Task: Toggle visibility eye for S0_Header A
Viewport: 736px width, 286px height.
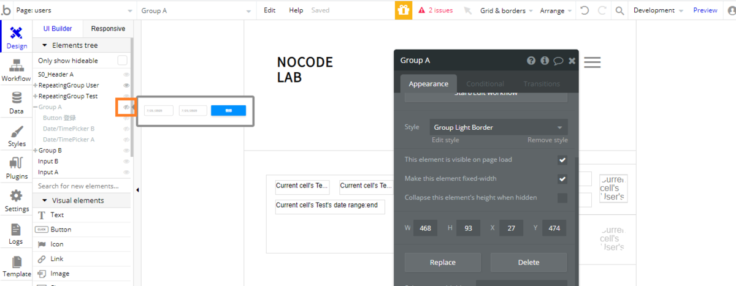Action: 126,75
